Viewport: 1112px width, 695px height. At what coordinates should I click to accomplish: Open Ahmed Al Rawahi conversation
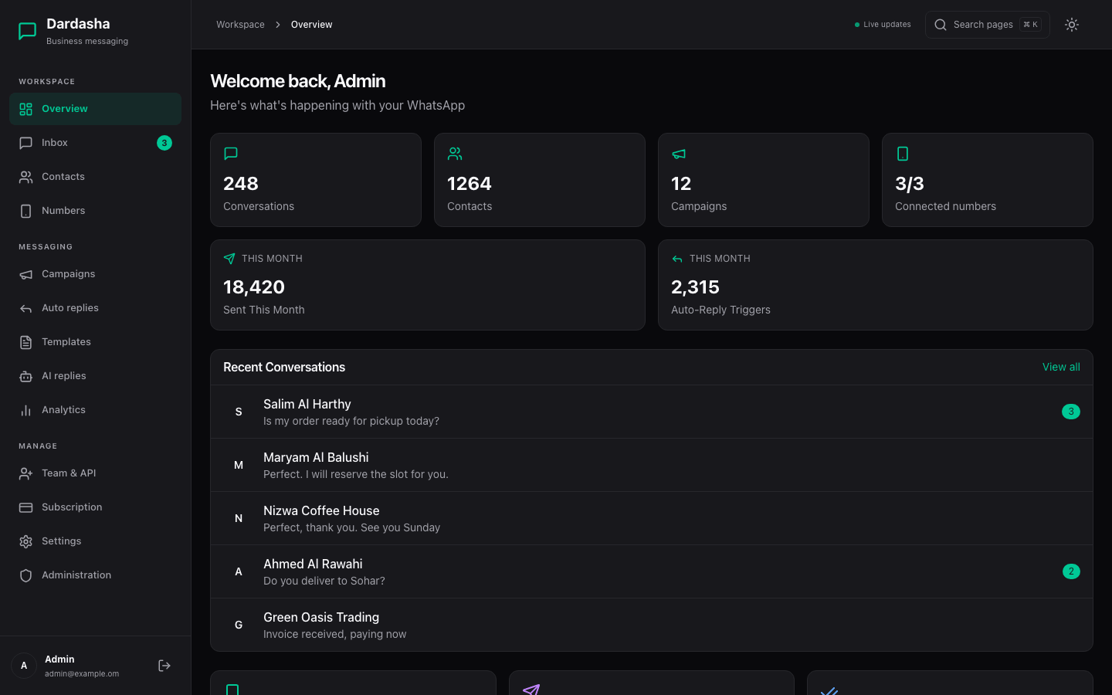(652, 571)
